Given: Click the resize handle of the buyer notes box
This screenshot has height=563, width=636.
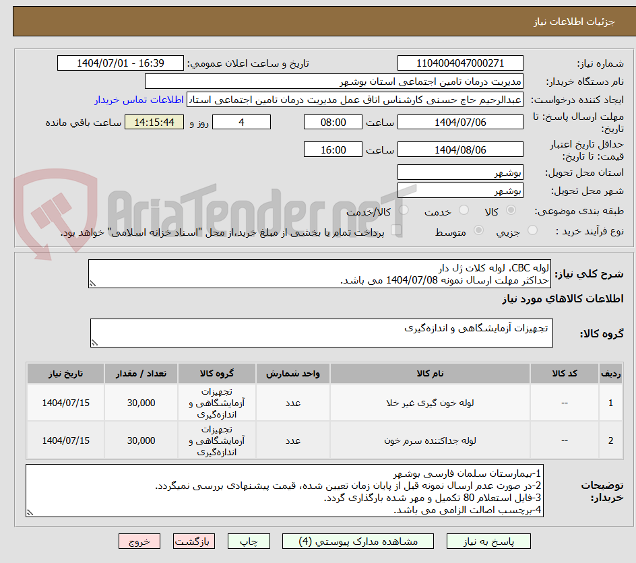Looking at the screenshot, I should pos(30,512).
